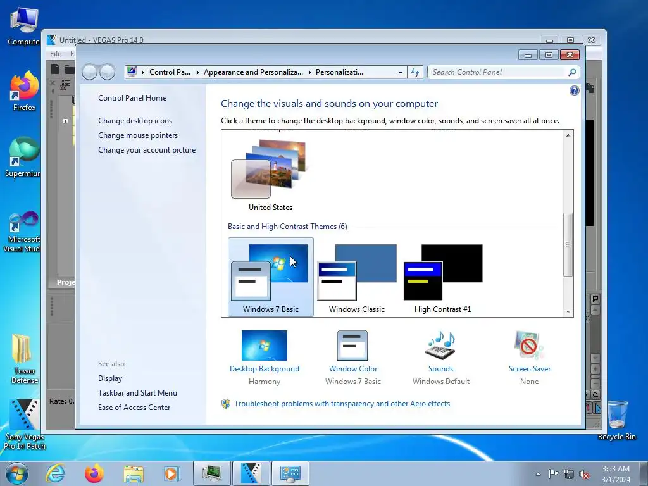The image size is (648, 486).
Task: Open Windows Media Player from taskbar
Action: point(171,473)
